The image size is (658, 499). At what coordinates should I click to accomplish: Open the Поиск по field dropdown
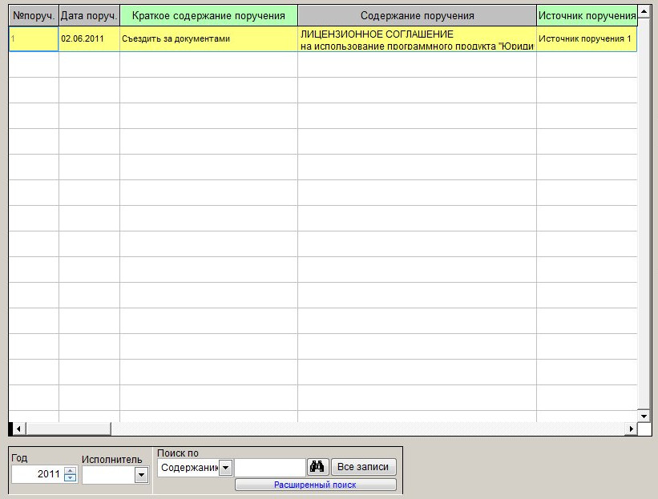click(226, 468)
